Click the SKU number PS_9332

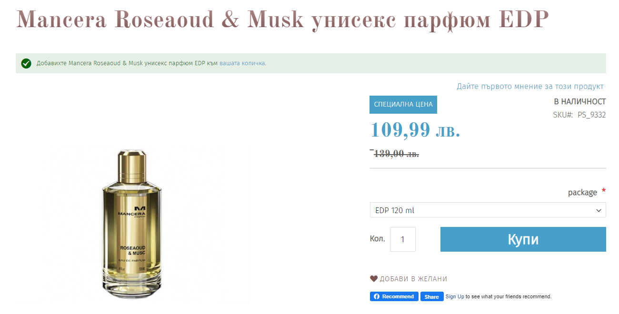(591, 115)
